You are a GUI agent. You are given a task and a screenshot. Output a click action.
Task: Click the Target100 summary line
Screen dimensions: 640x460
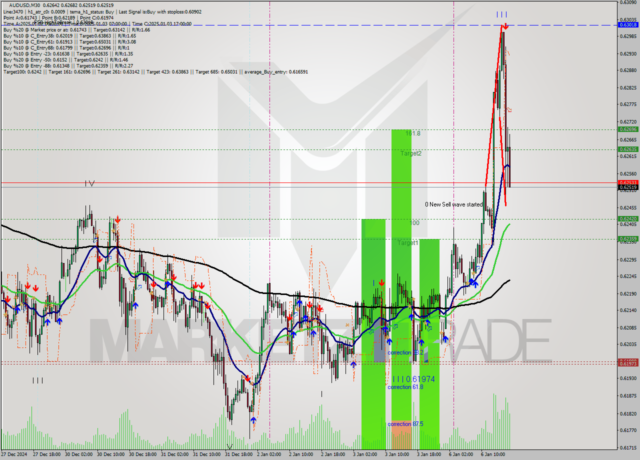tap(155, 72)
